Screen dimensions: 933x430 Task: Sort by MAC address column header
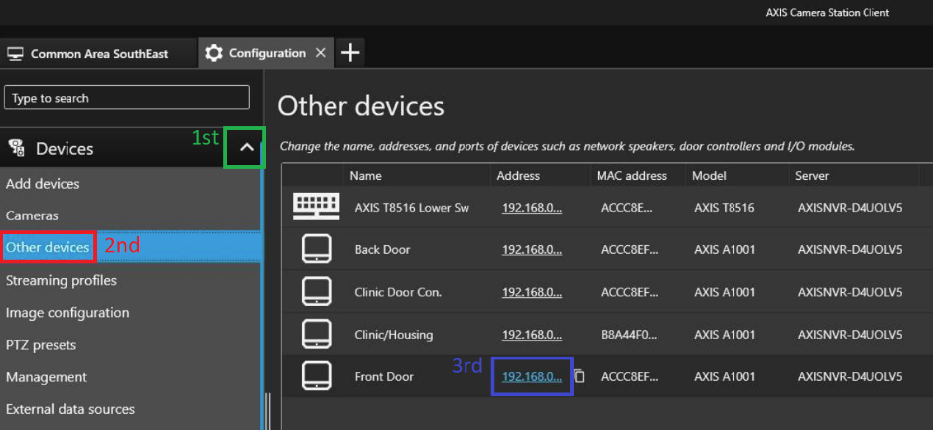(x=631, y=176)
